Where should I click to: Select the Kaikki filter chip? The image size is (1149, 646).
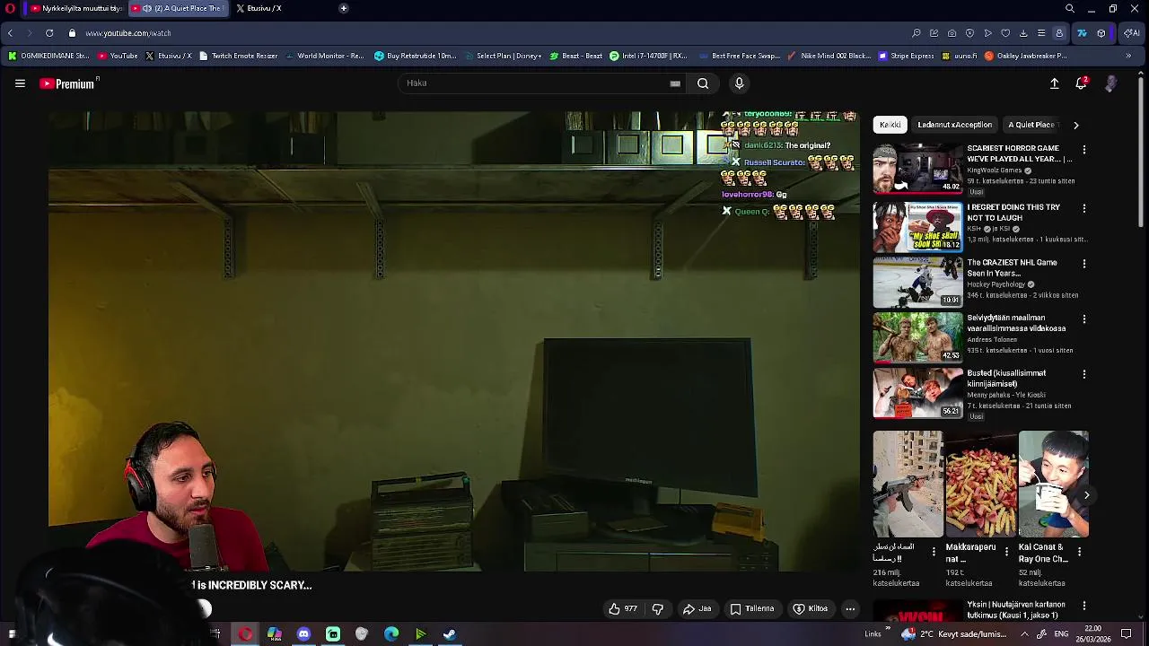(890, 125)
